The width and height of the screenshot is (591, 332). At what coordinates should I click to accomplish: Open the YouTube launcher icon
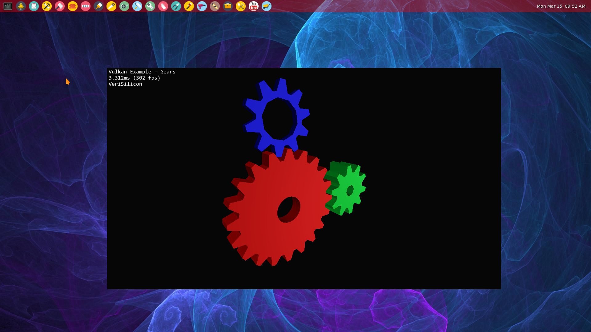tap(254, 6)
